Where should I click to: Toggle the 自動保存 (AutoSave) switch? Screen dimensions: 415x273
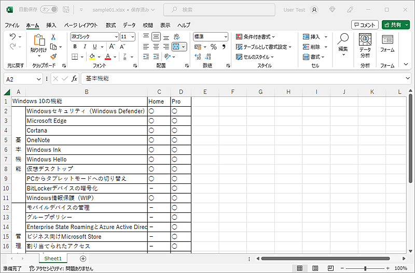(x=49, y=9)
